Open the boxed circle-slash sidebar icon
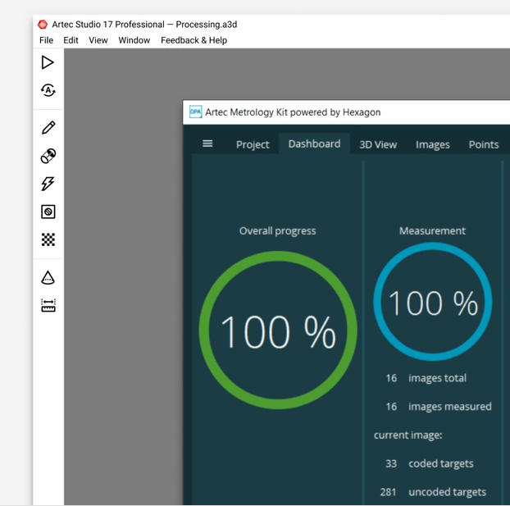Viewport: 510px width, 506px height. click(x=48, y=212)
